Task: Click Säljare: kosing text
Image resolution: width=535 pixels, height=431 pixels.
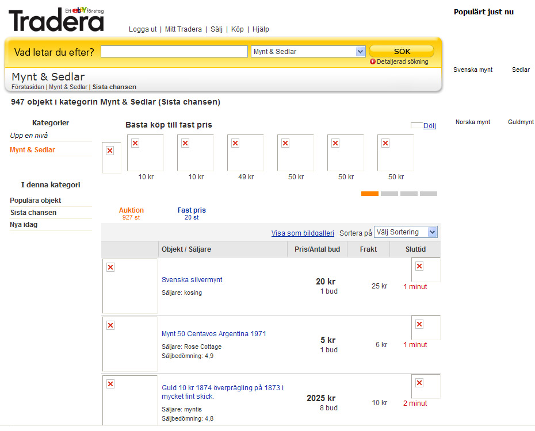Action: click(x=182, y=293)
